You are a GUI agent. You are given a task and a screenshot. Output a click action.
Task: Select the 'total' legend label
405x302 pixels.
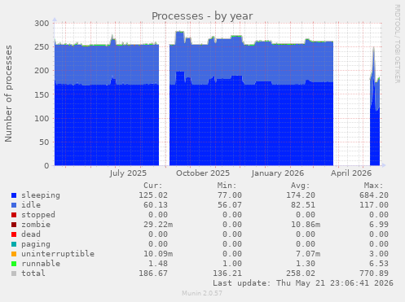pyautogui.click(x=33, y=274)
